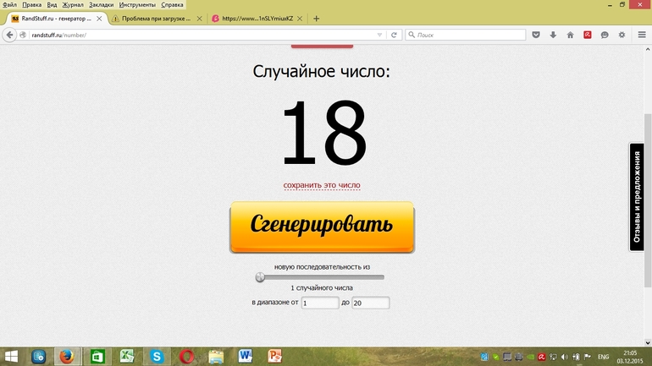
Task: Click the range minimum field containing 1
Action: click(319, 303)
